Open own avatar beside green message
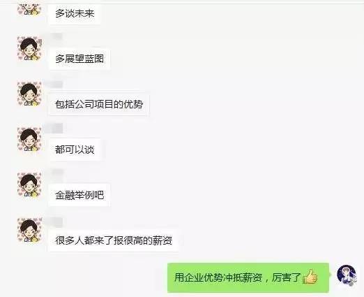364x297 pixels. (x=347, y=275)
